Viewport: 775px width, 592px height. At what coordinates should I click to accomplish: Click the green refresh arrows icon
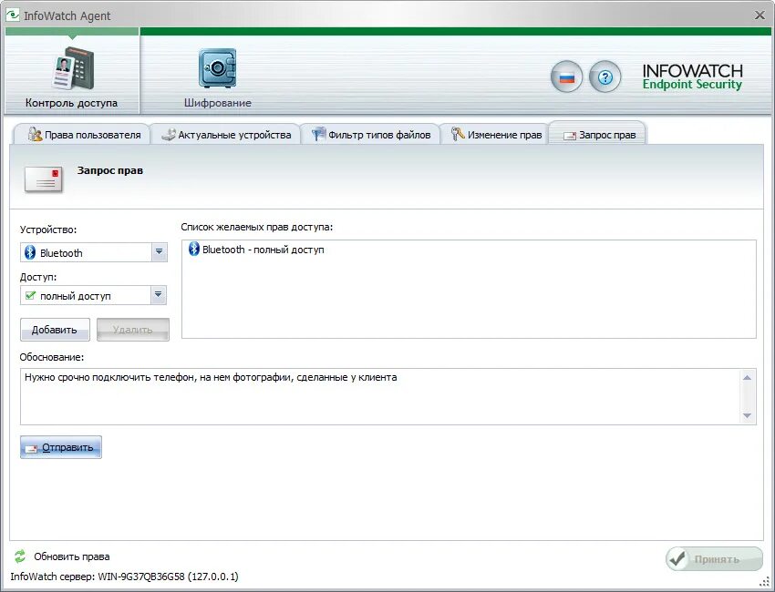20,556
